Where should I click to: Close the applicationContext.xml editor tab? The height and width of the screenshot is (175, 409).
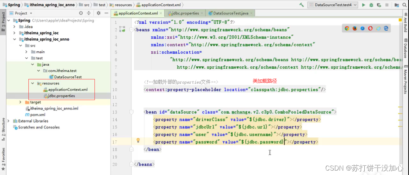pos(161,13)
